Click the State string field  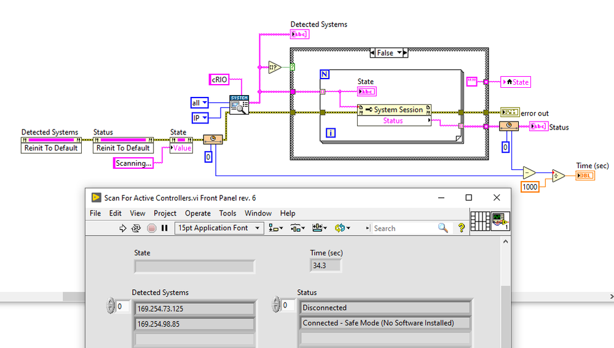[x=194, y=266]
